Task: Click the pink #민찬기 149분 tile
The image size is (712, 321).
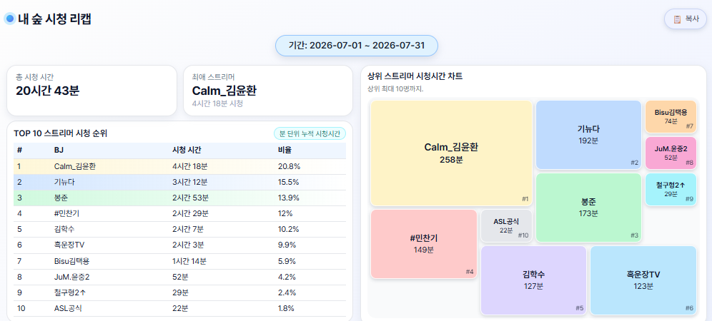Action: 424,244
